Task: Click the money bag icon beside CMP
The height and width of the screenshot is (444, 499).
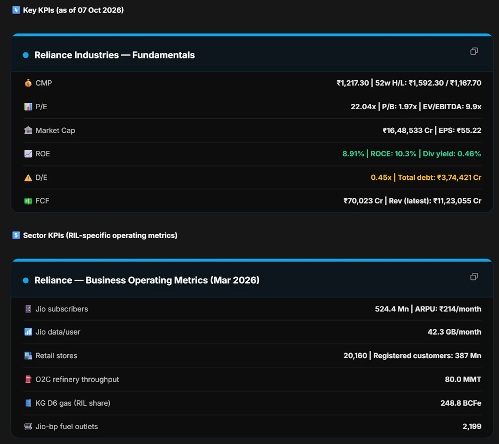Action: 28,83
